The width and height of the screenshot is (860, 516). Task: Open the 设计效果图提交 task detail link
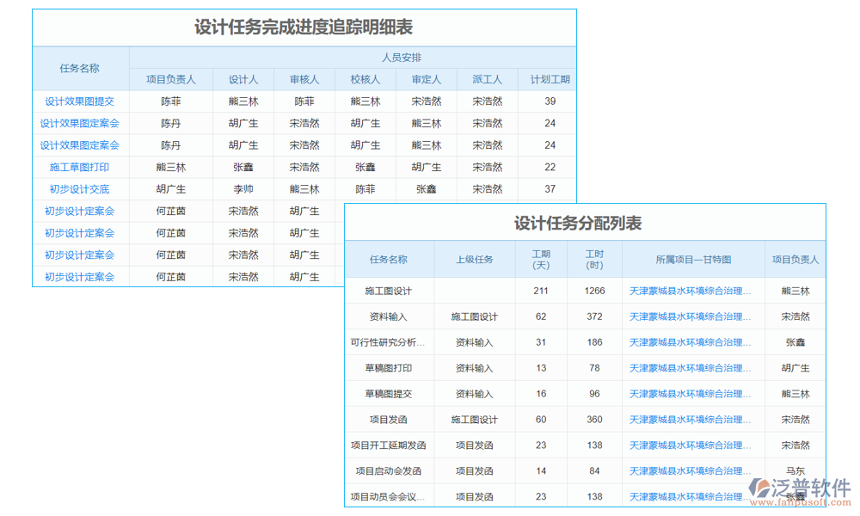tap(77, 101)
